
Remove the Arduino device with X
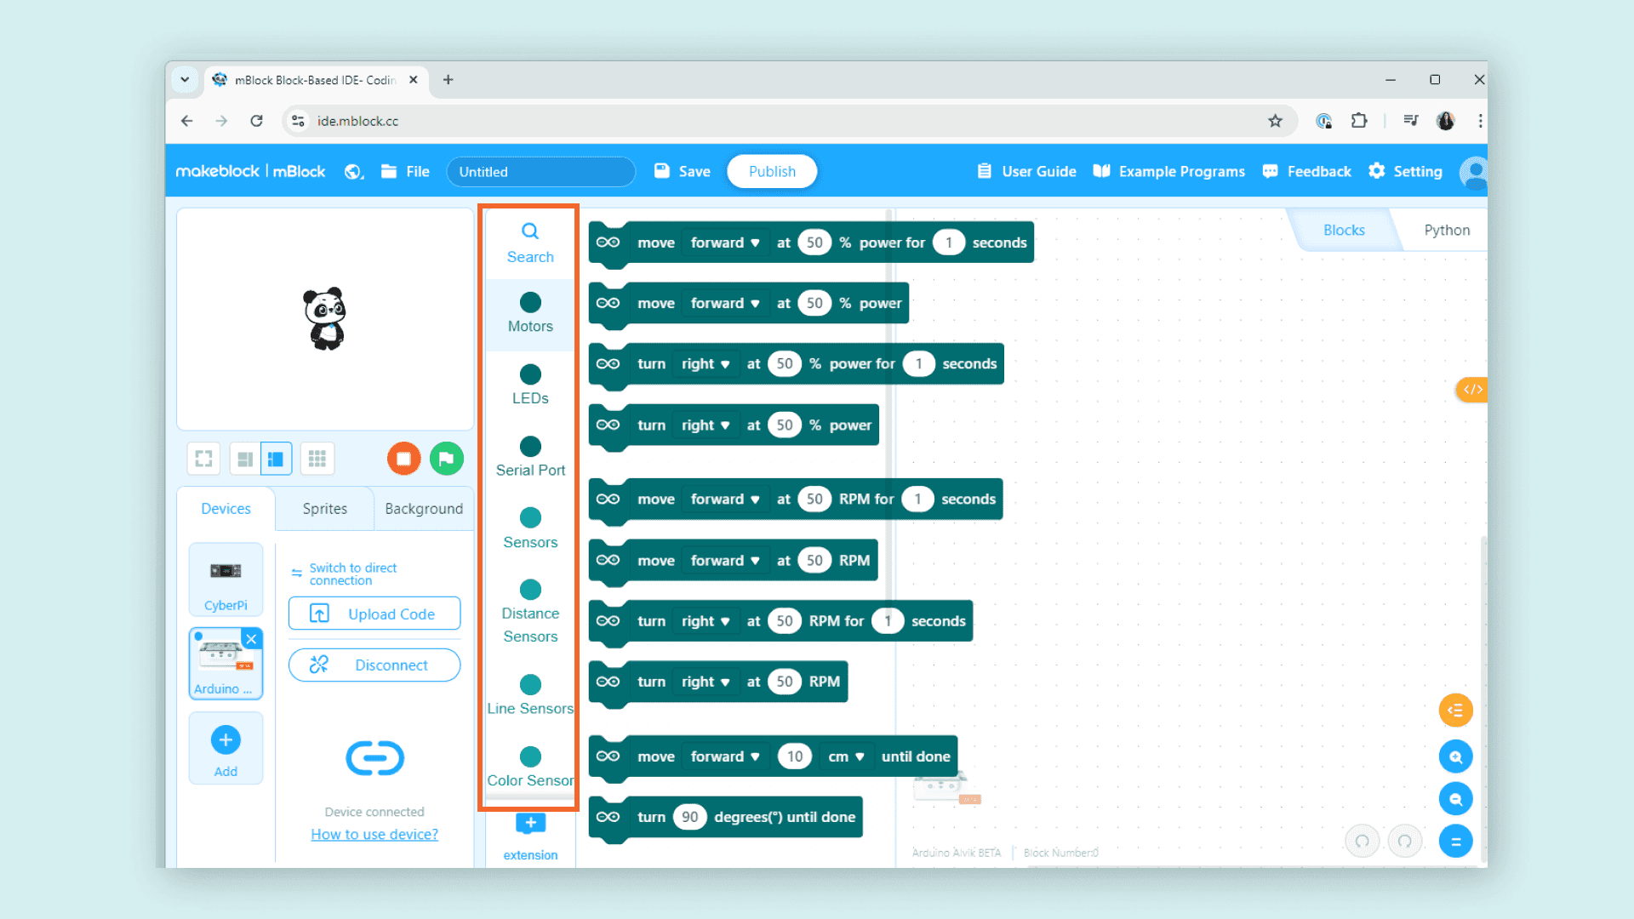251,639
